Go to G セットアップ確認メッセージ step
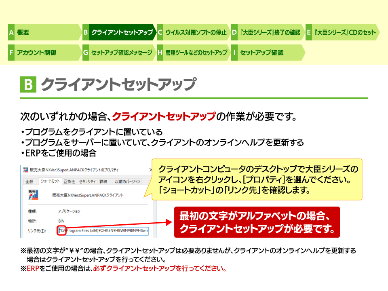Screen dimensions: 388x291 coord(119,53)
